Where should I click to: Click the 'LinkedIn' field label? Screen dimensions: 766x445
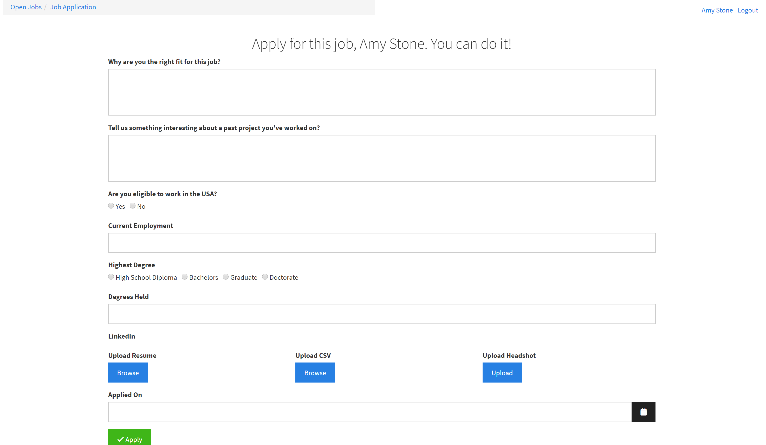(x=122, y=336)
